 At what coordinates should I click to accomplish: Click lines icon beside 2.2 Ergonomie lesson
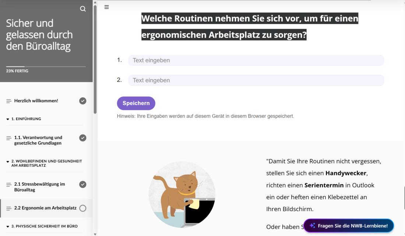coord(9,208)
